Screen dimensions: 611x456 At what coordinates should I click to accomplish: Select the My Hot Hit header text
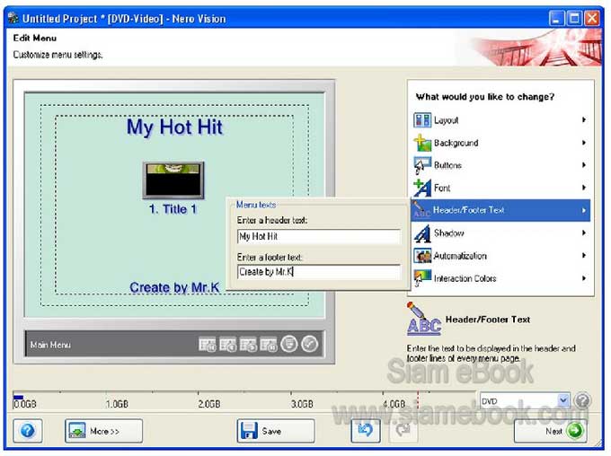[174, 127]
